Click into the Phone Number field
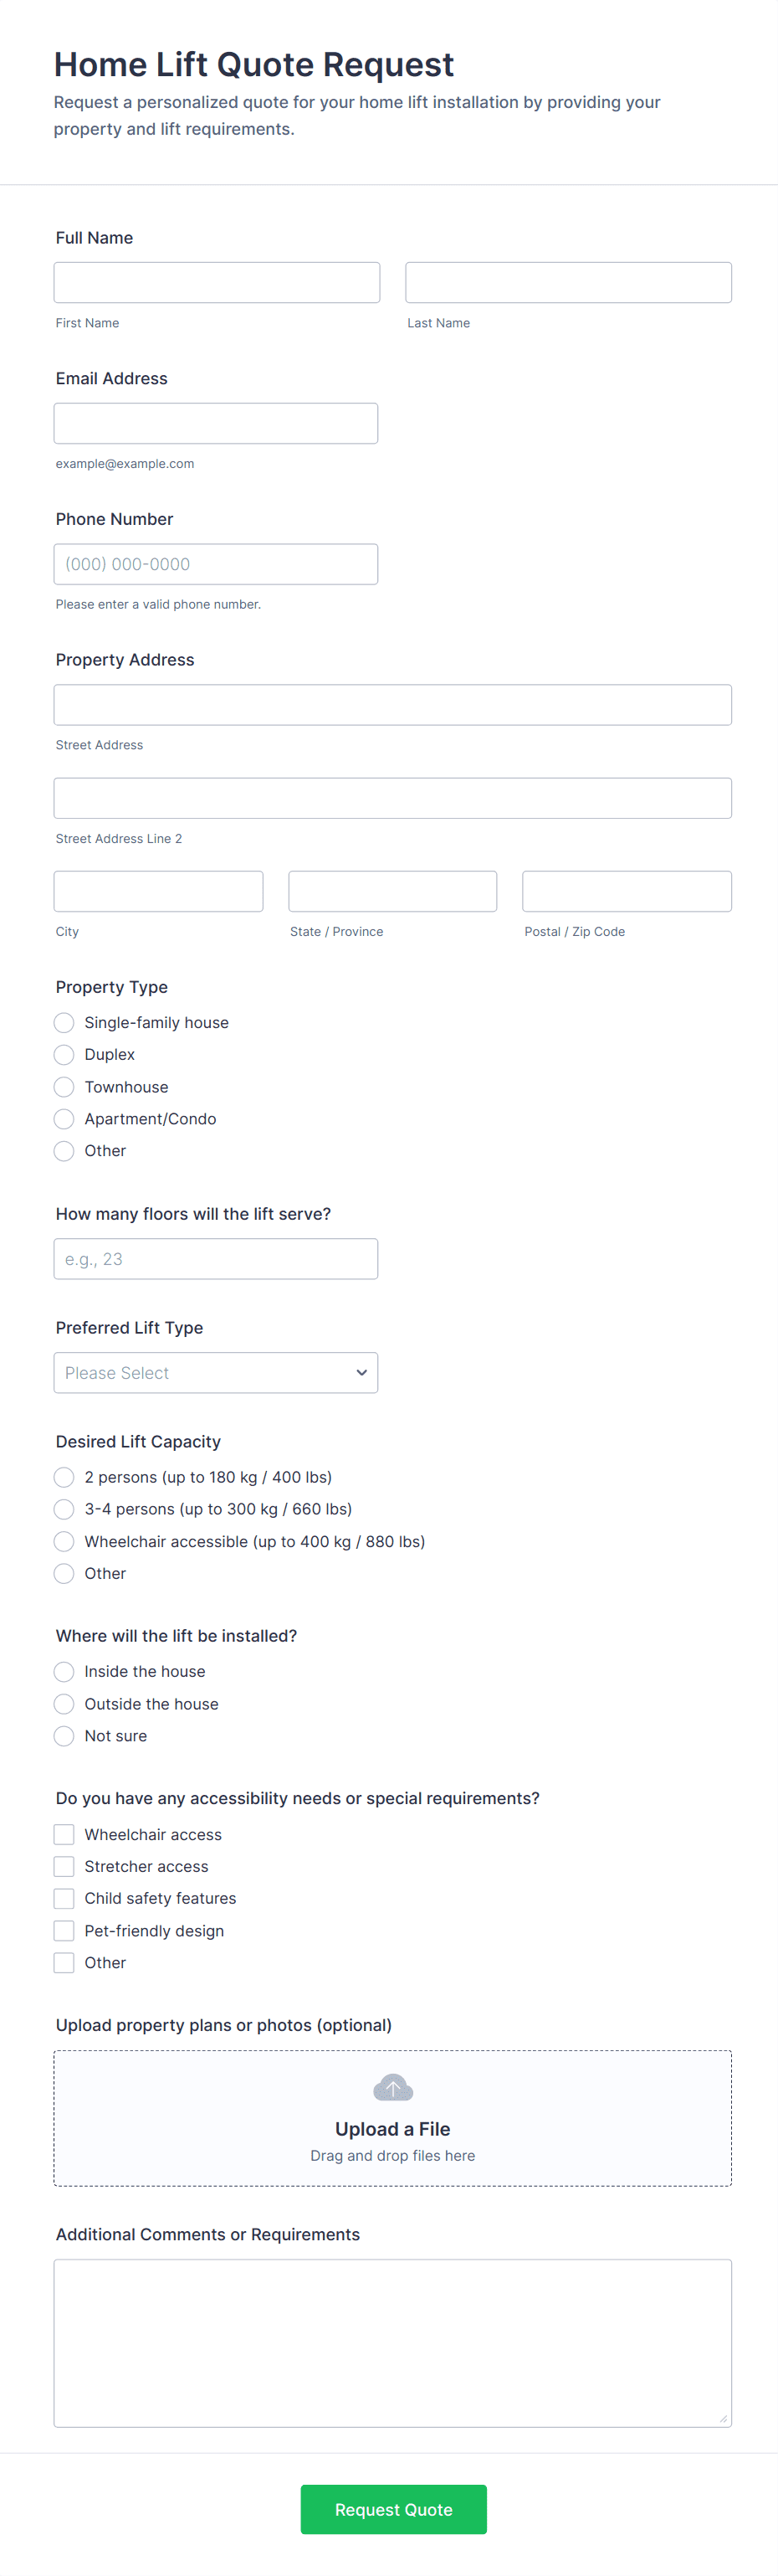The image size is (778, 2576). (x=216, y=564)
